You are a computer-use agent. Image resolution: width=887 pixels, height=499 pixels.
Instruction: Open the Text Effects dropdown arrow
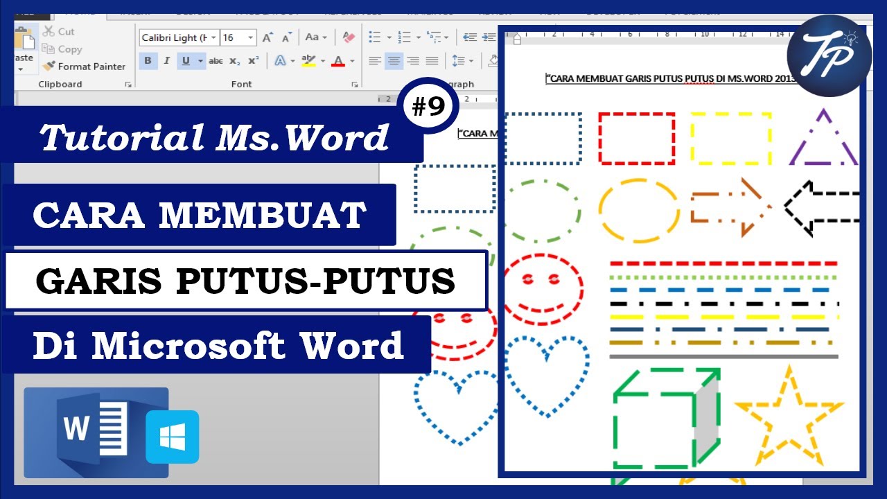pyautogui.click(x=292, y=60)
